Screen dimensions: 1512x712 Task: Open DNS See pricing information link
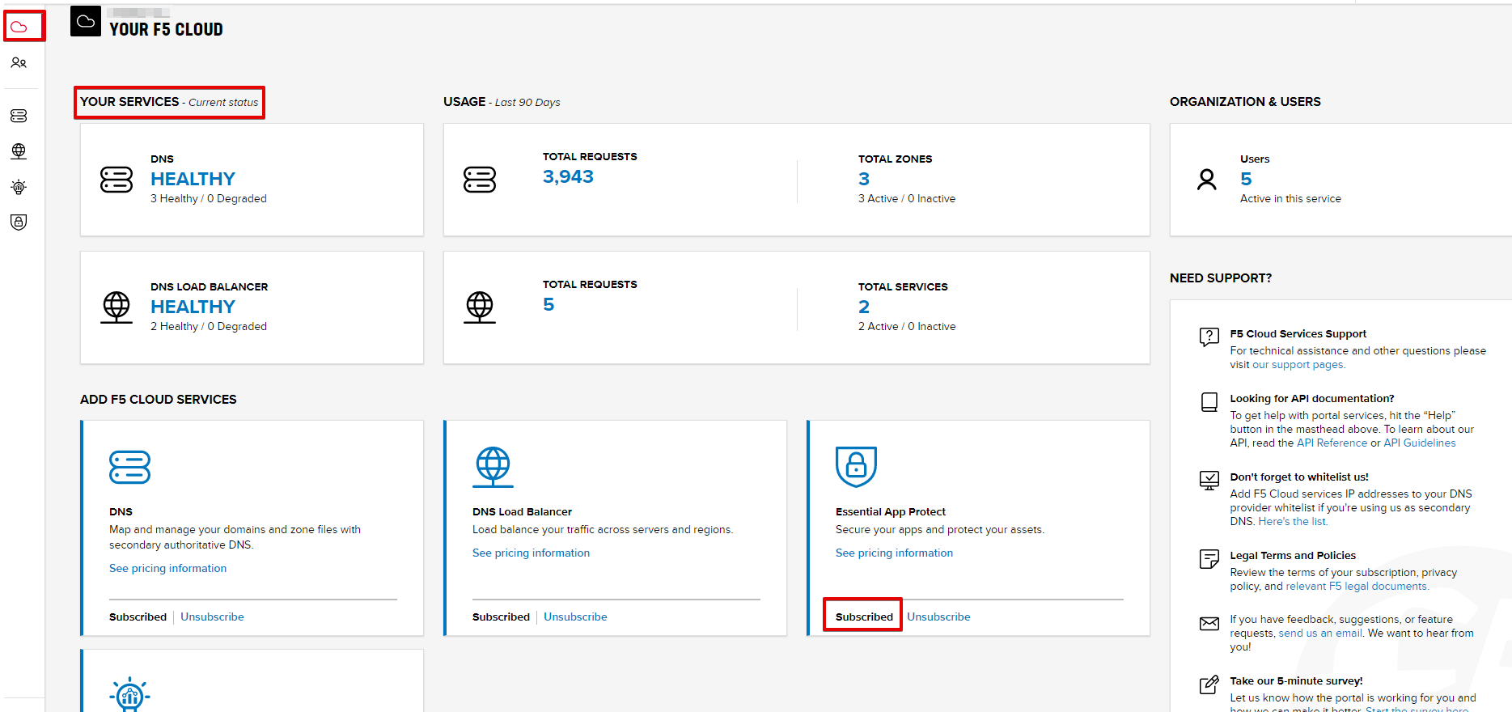click(168, 568)
